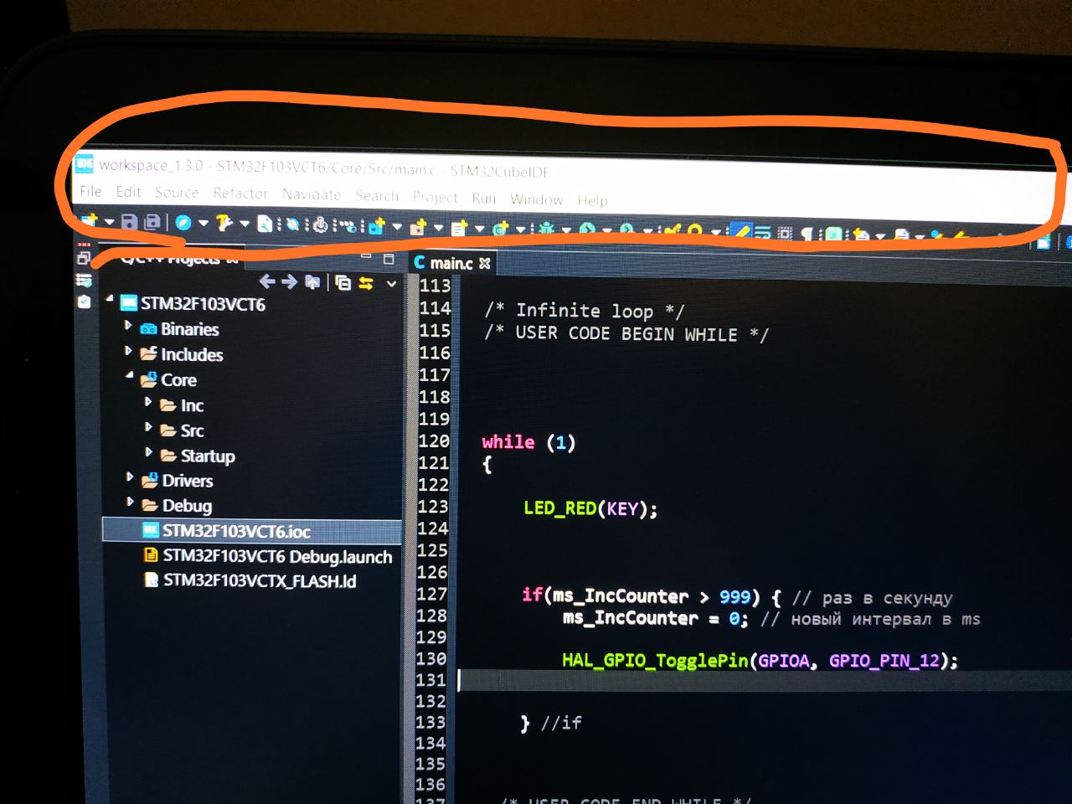Viewport: 1072px width, 804px height.
Task: Minimize the Project Explorer panel
Action: tap(366, 256)
